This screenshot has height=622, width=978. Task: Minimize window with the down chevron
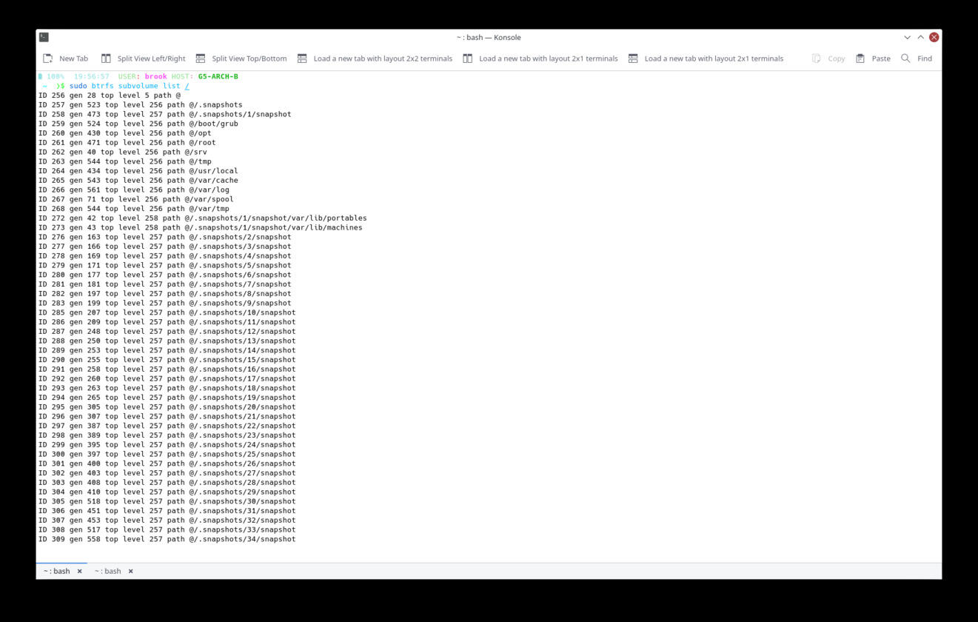point(907,37)
